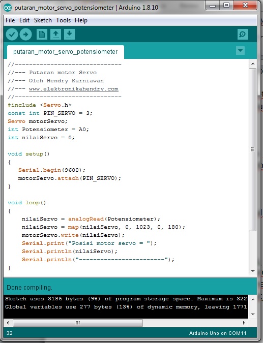
Task: Click the 'Sketch uses 3186 bytes' console line
Action: coord(126,299)
